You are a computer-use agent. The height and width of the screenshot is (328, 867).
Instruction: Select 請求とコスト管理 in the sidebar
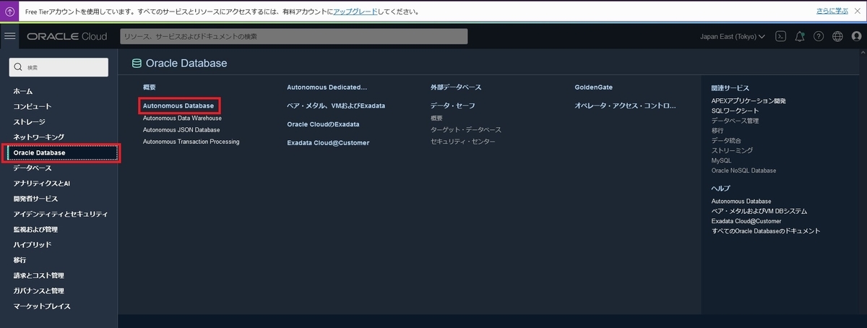[x=39, y=275]
